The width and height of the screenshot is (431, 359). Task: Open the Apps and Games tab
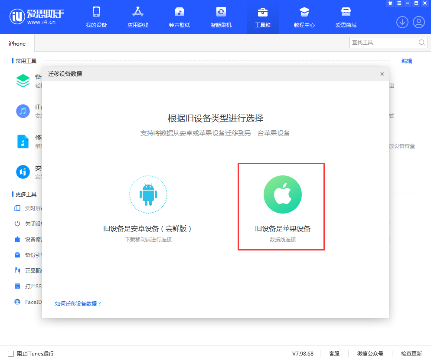point(138,17)
